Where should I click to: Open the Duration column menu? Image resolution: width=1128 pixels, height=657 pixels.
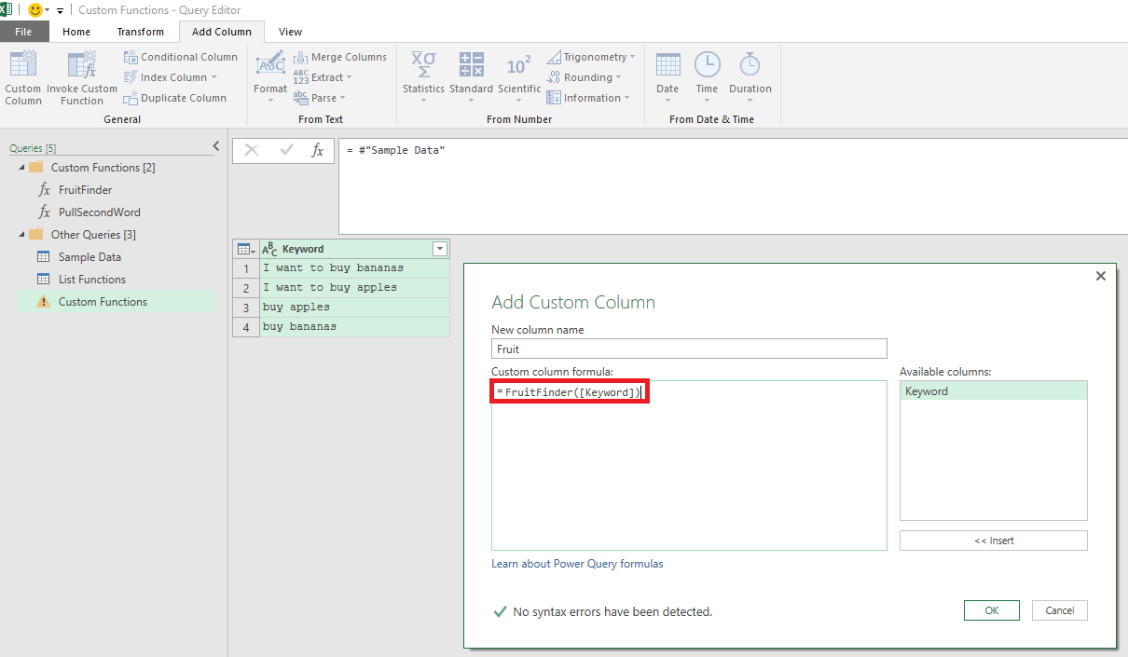click(x=750, y=78)
